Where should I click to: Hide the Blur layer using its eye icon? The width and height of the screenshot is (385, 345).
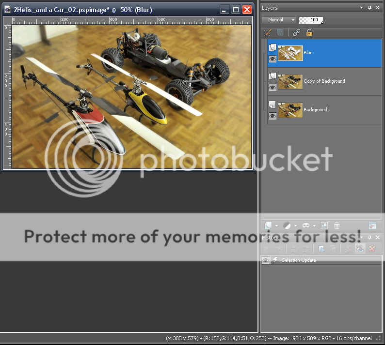point(273,58)
